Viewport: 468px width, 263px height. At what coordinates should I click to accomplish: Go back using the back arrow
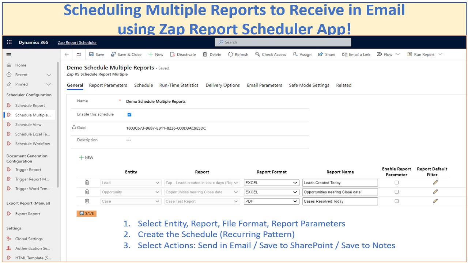67,54
